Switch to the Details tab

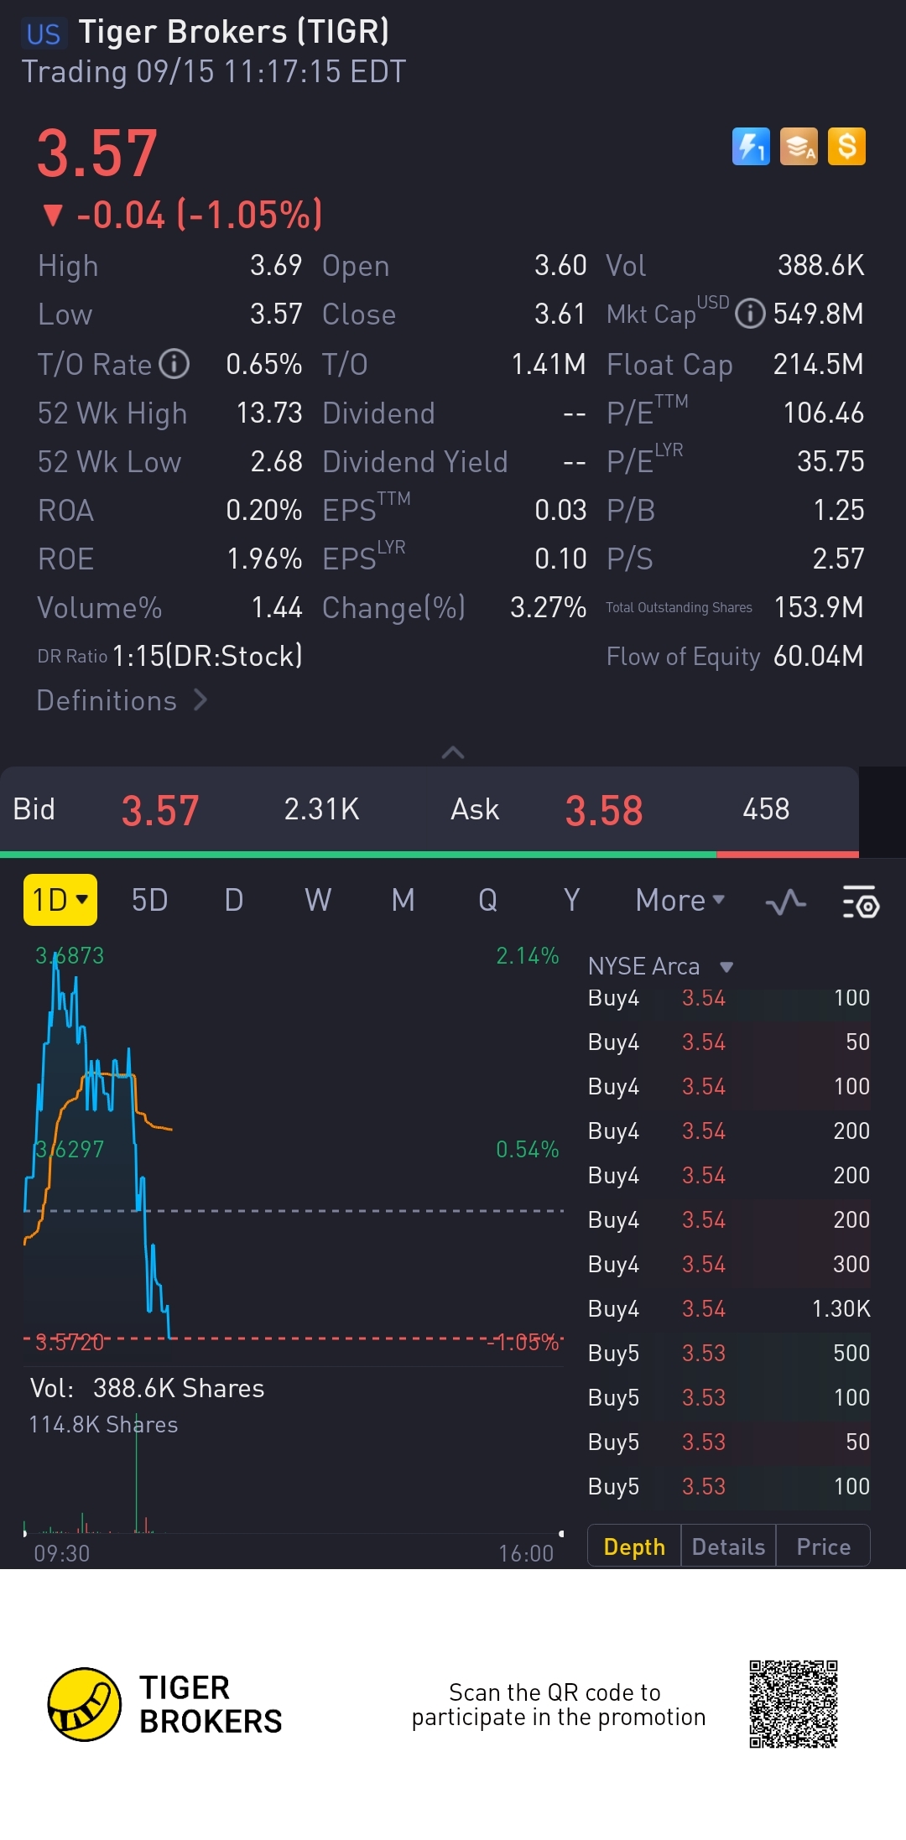point(728,1546)
